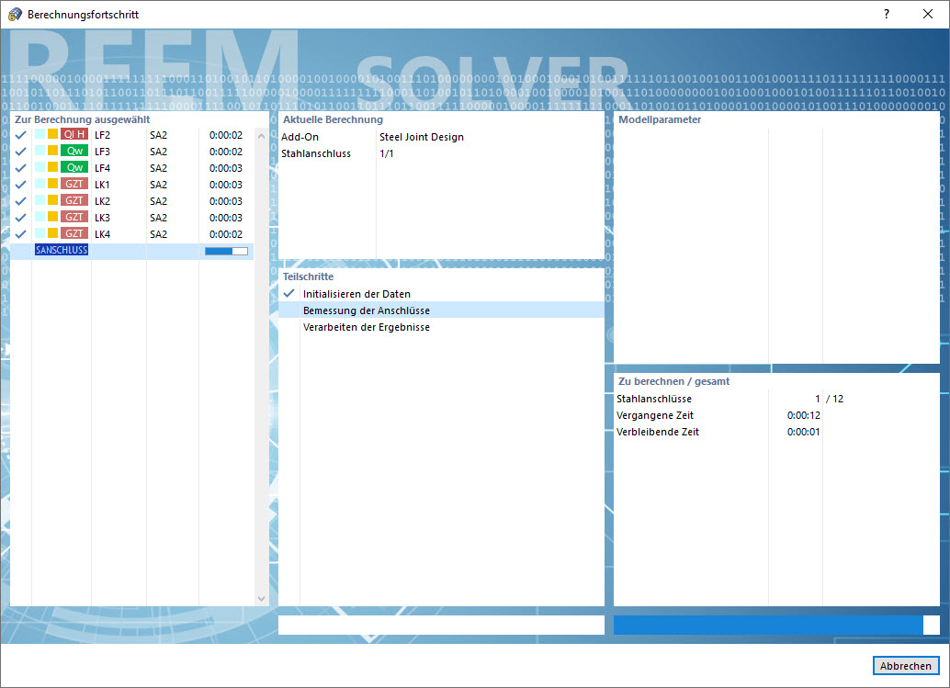Screen dimensions: 950x688
Task: Click checkmark beside Initialisieren der Daten
Action: [x=289, y=294]
